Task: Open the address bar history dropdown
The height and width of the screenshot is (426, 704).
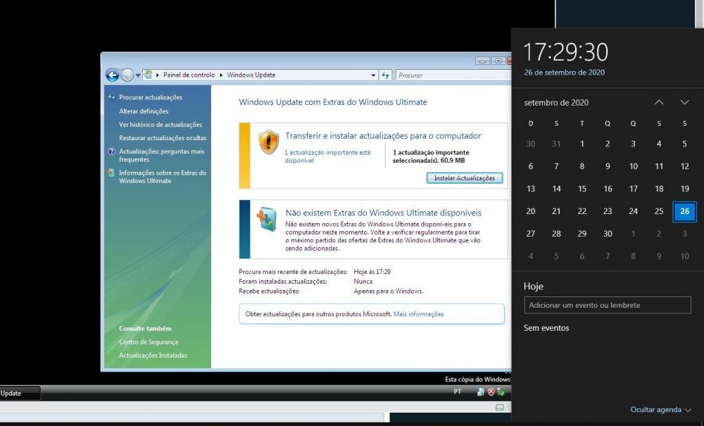Action: [x=373, y=75]
